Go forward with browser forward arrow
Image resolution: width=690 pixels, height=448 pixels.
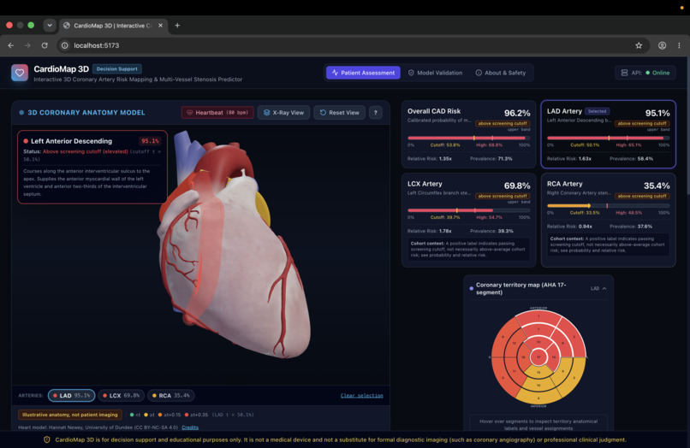point(27,45)
